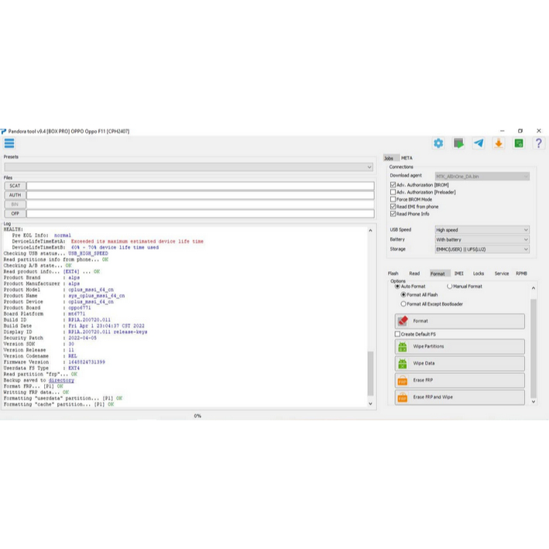Screen dimensions: 549x549
Task: Enable Create Default FS checkbox
Action: click(x=397, y=334)
